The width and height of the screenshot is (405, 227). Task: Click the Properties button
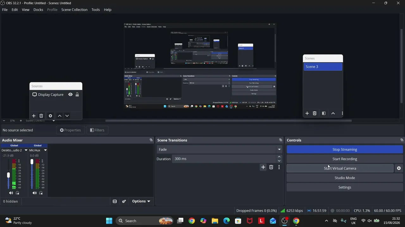tap(70, 130)
